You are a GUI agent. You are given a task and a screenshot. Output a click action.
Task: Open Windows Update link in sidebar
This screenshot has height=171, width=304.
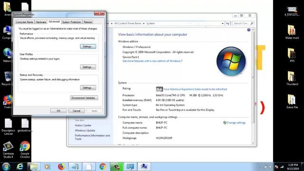coord(85,131)
